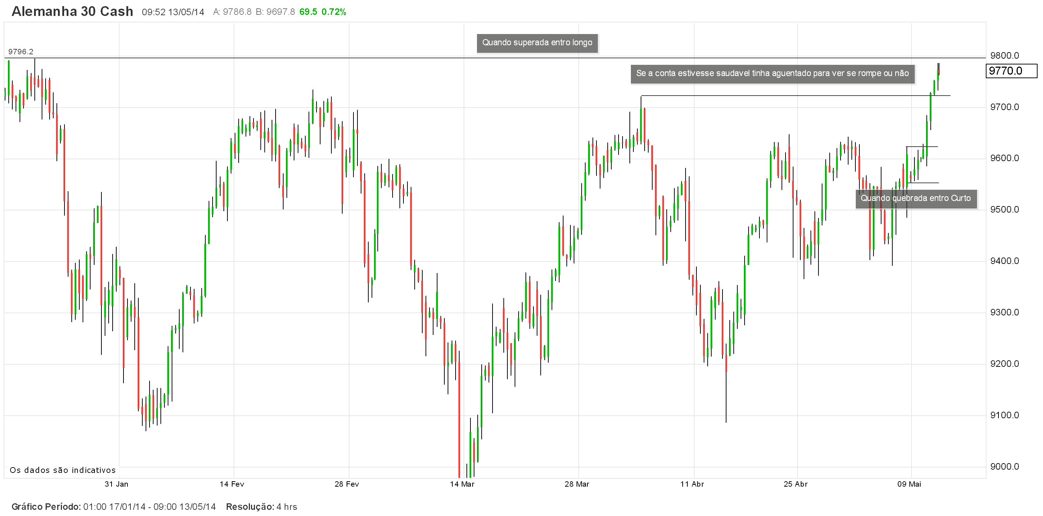Click the bid price "B: 9697.8"
Screen dimensions: 1043x516
point(275,12)
